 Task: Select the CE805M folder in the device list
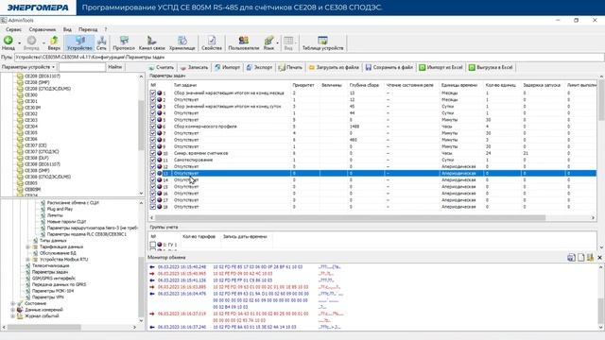32,189
